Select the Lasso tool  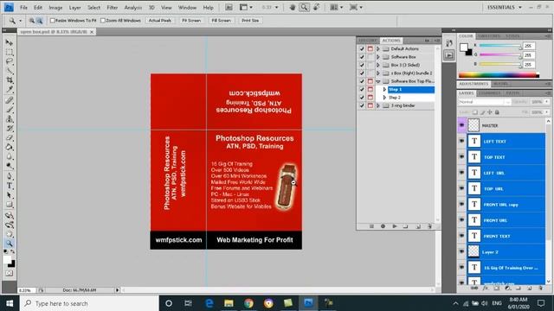[x=10, y=61]
